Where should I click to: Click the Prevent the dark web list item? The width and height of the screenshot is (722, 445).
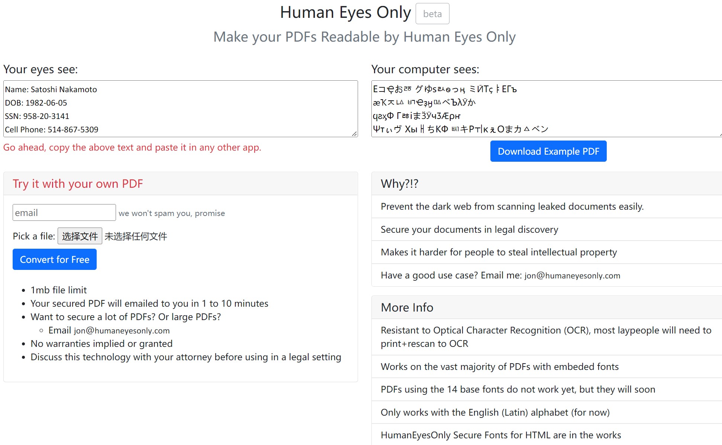[512, 207]
